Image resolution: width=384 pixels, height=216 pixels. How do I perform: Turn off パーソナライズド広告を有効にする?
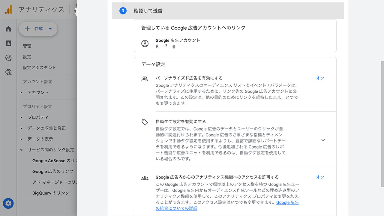coord(320,78)
